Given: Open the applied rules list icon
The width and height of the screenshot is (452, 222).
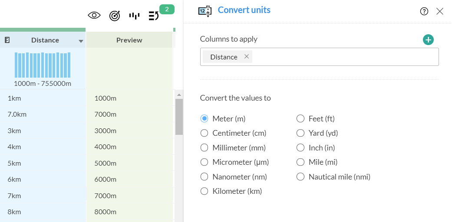Looking at the screenshot, I should point(154,16).
